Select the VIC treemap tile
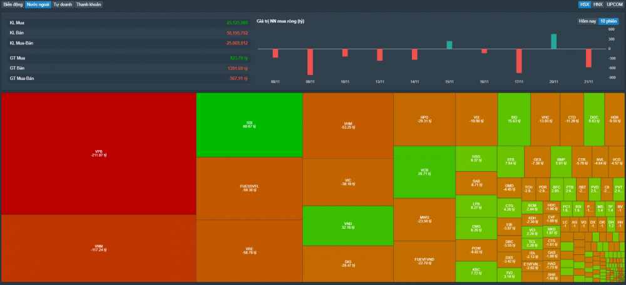 click(x=347, y=182)
